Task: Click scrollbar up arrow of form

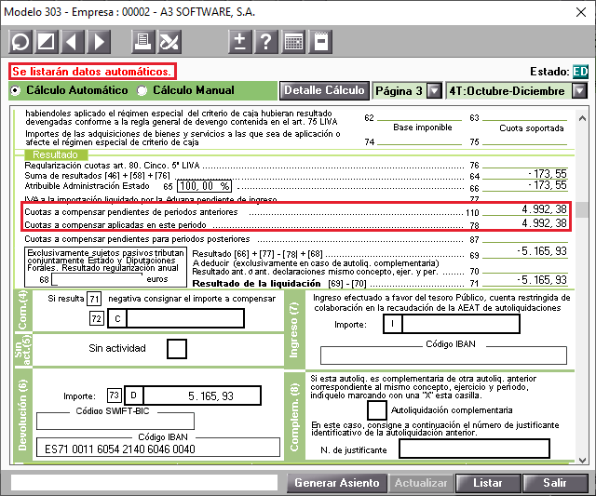Action: pyautogui.click(x=582, y=118)
